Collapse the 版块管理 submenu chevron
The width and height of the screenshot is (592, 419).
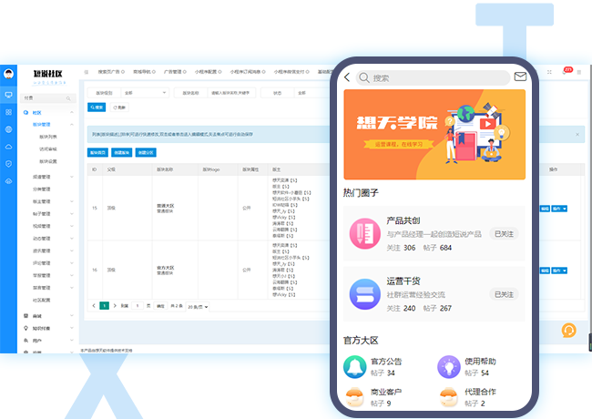tap(72, 125)
